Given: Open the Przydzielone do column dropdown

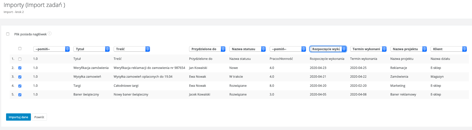Looking at the screenshot, I should point(207,49).
